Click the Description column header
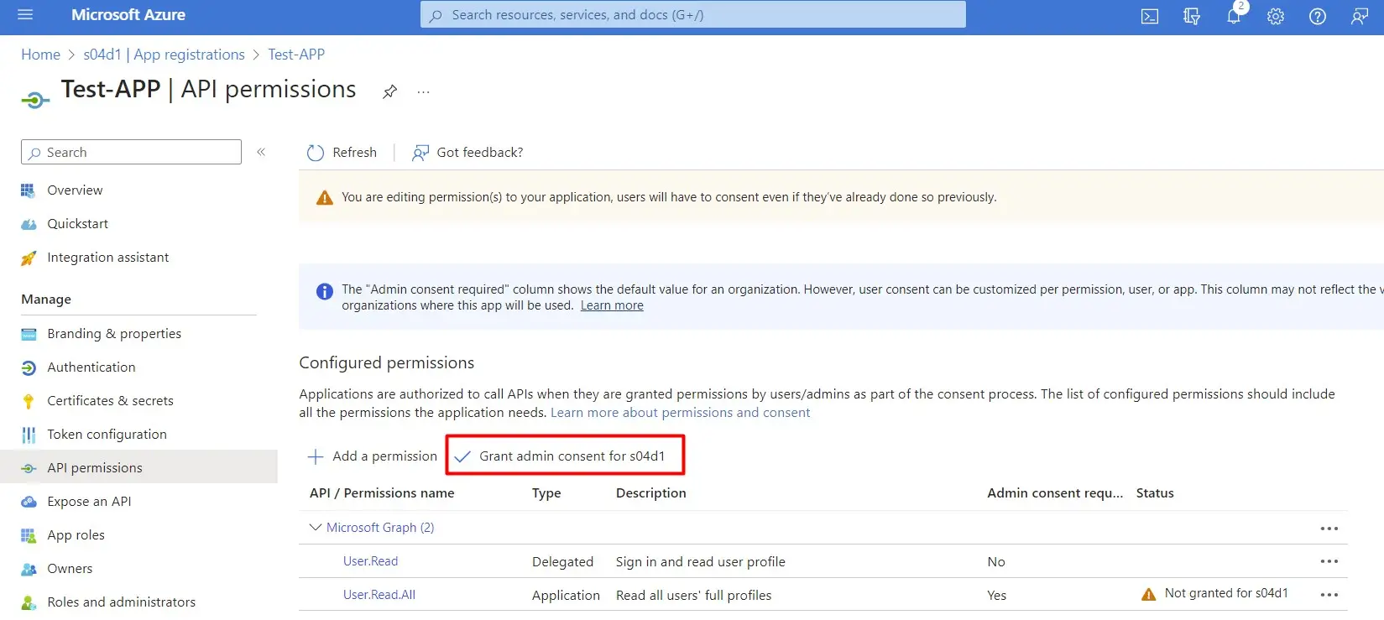Screen dimensions: 1384x620 click(651, 493)
